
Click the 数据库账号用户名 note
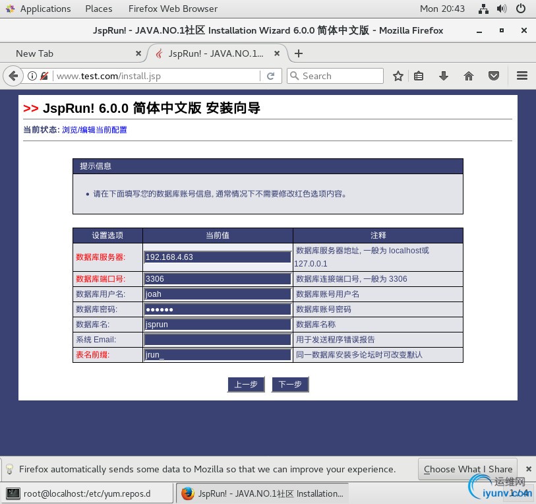(328, 294)
